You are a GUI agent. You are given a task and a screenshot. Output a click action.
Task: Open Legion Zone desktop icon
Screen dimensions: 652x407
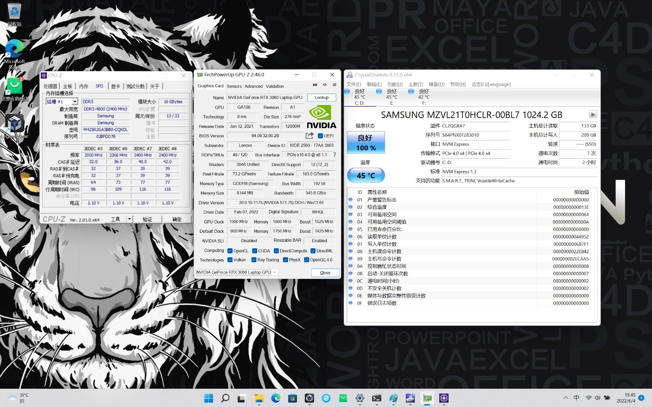click(x=14, y=126)
